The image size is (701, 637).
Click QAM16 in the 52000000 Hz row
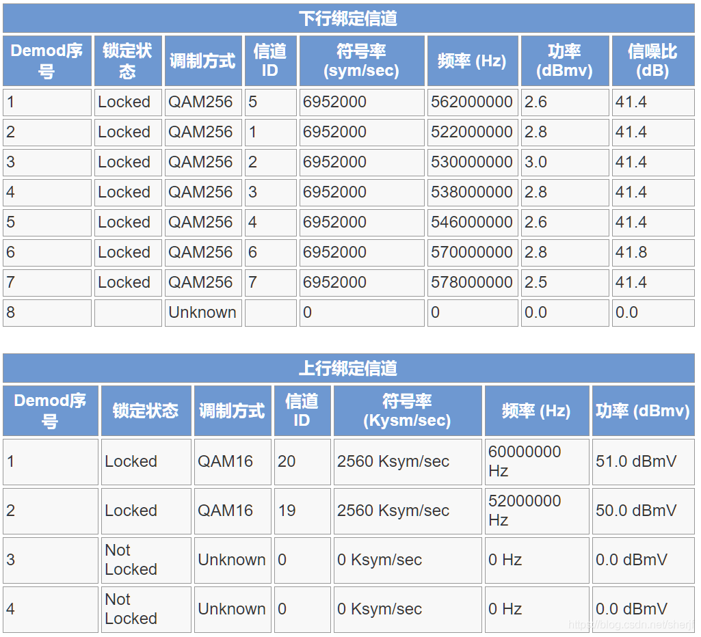(x=225, y=511)
